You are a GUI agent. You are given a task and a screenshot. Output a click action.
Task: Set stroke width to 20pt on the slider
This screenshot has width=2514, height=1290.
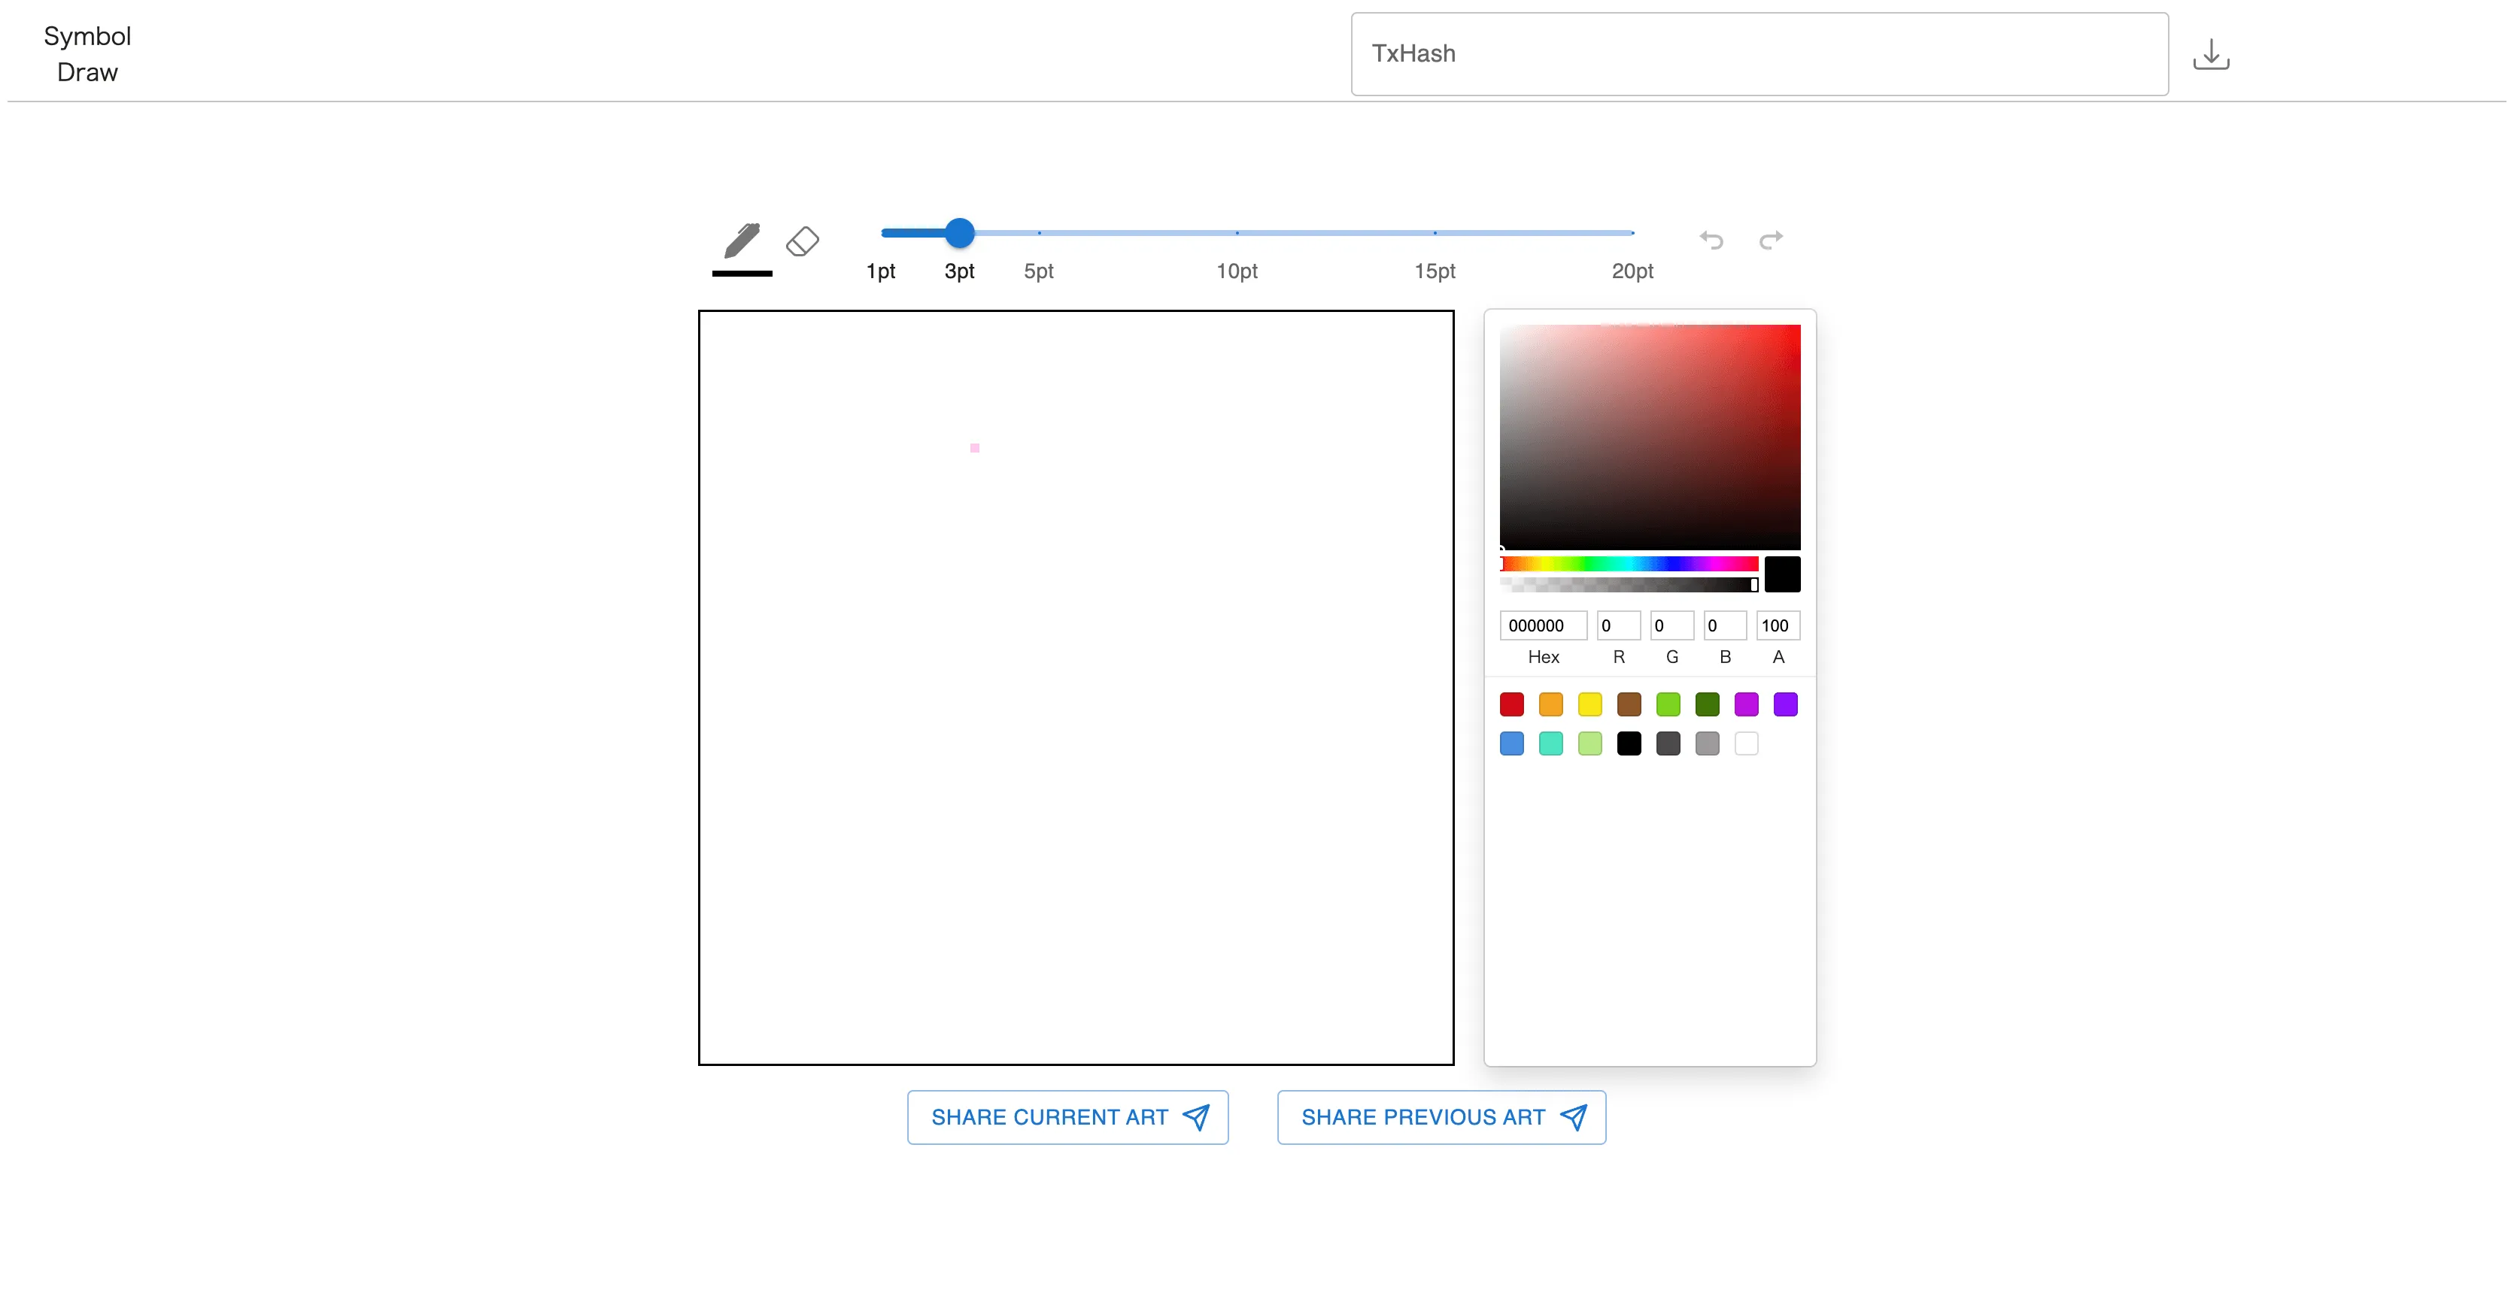(x=1632, y=233)
